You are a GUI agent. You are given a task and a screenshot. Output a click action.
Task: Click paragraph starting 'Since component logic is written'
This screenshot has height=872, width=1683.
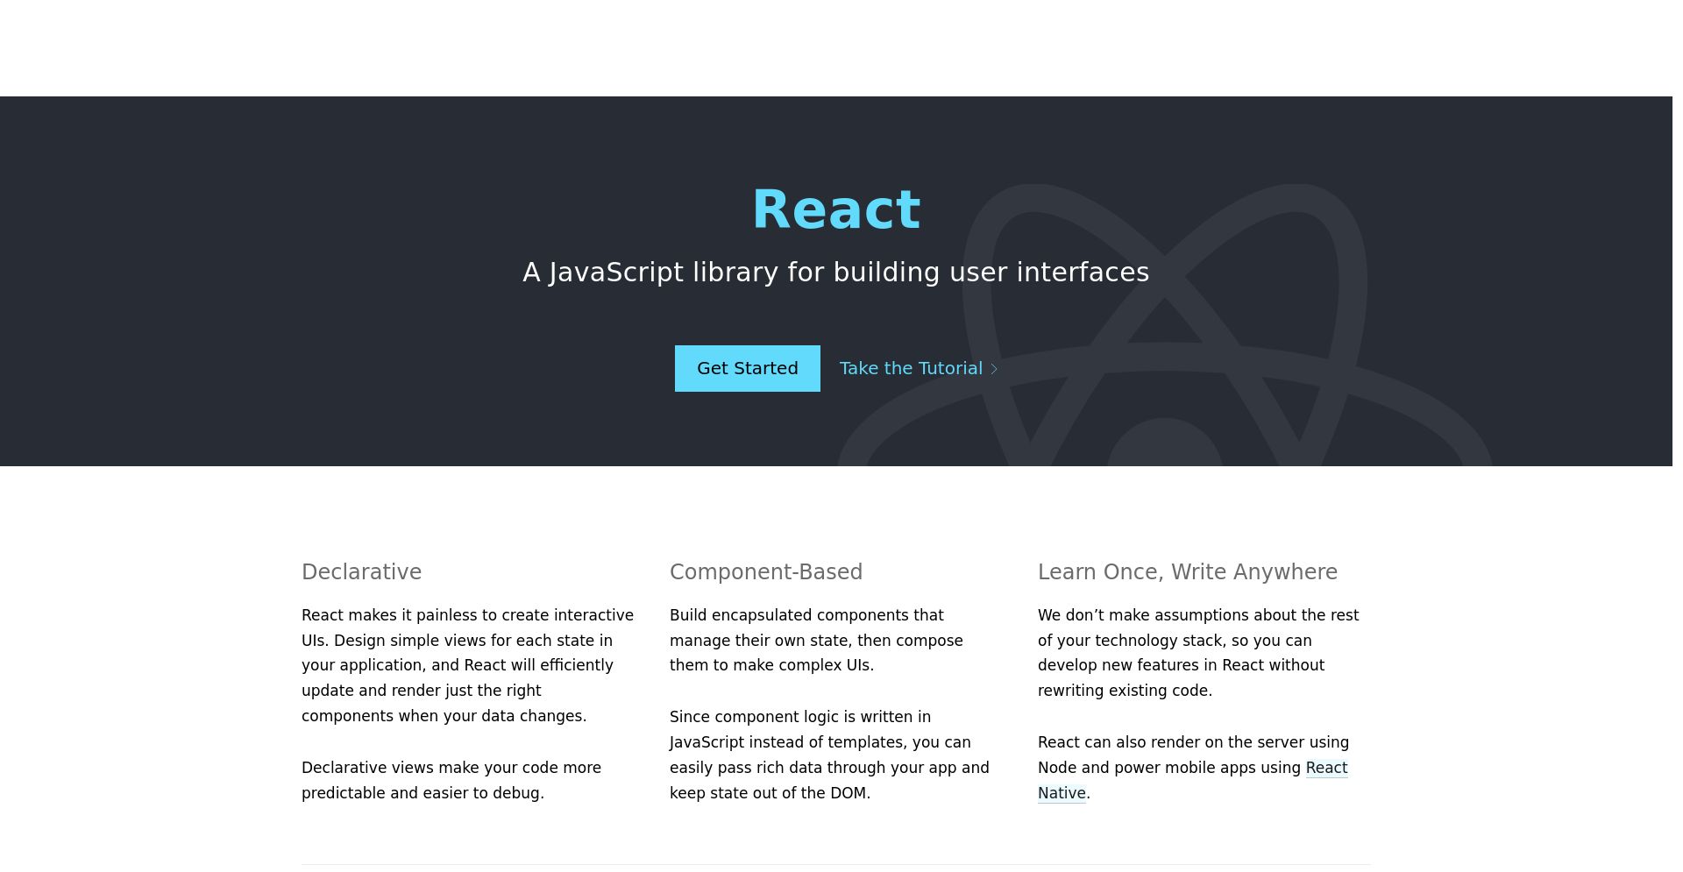tap(832, 755)
